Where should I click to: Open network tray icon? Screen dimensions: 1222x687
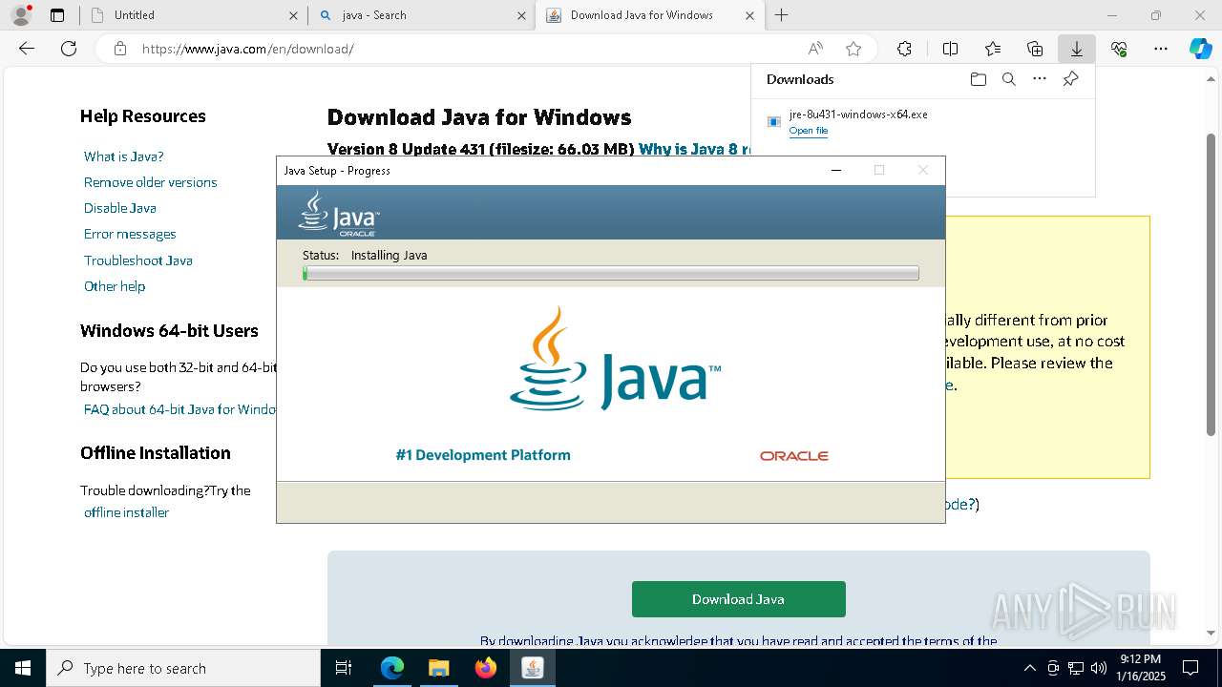(1076, 668)
